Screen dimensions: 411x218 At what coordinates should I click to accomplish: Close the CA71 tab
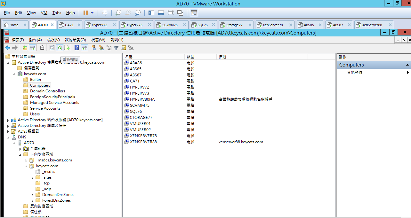pos(79,25)
